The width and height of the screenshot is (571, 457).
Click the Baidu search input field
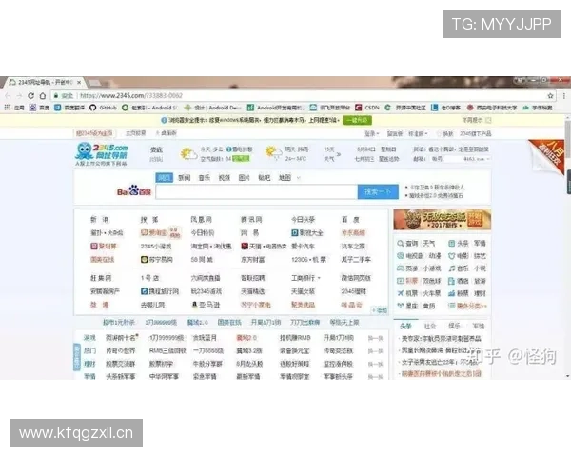[256, 191]
